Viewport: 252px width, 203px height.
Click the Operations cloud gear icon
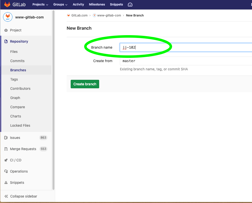6,171
